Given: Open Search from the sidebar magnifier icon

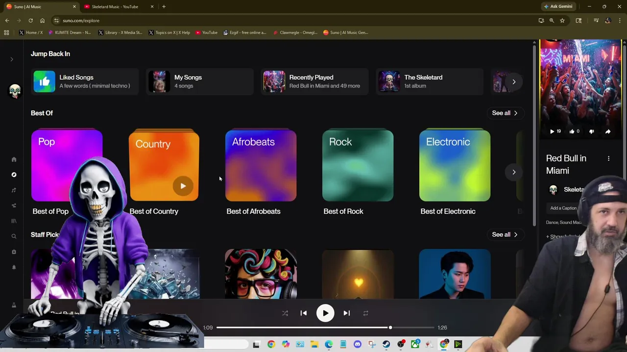Looking at the screenshot, I should click(14, 236).
